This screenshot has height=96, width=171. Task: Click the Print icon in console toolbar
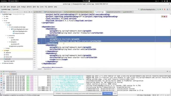click(4, 86)
